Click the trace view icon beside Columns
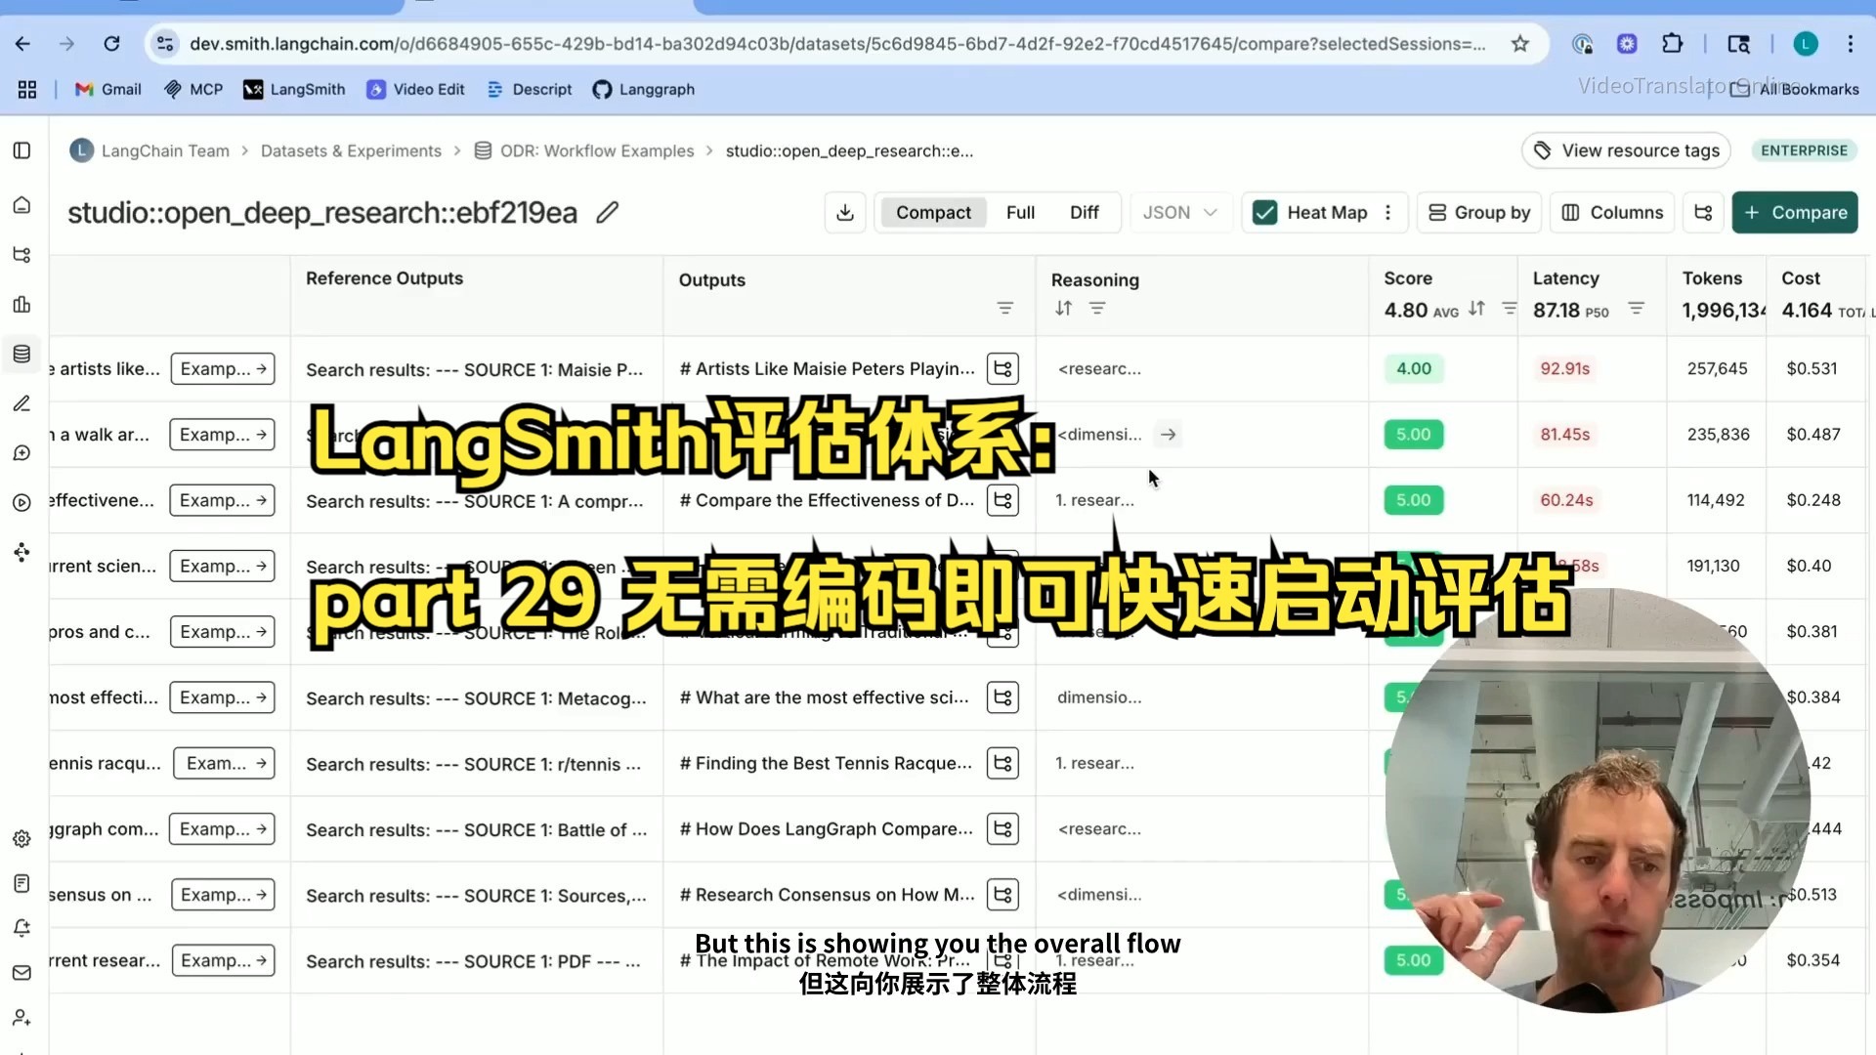The height and width of the screenshot is (1055, 1876). (x=1703, y=212)
